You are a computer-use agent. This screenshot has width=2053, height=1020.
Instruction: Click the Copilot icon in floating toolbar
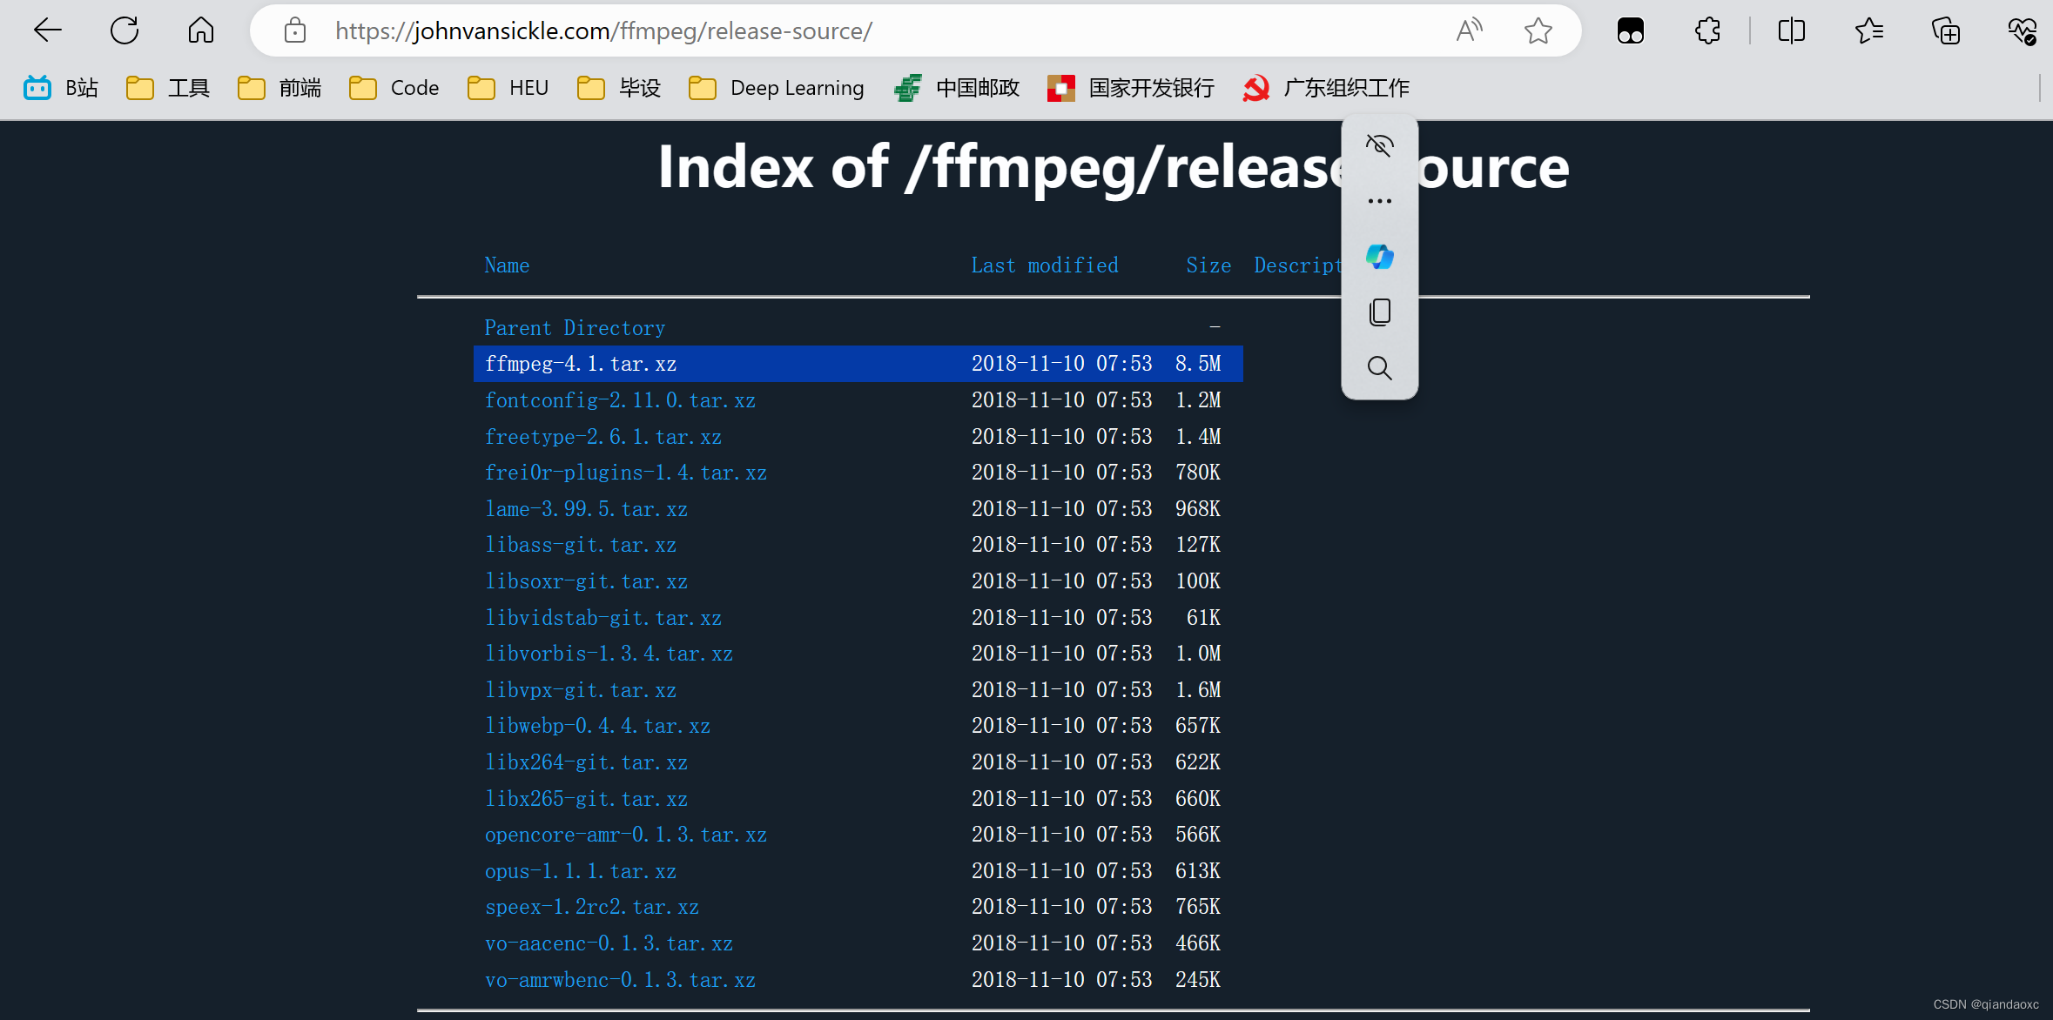point(1379,257)
